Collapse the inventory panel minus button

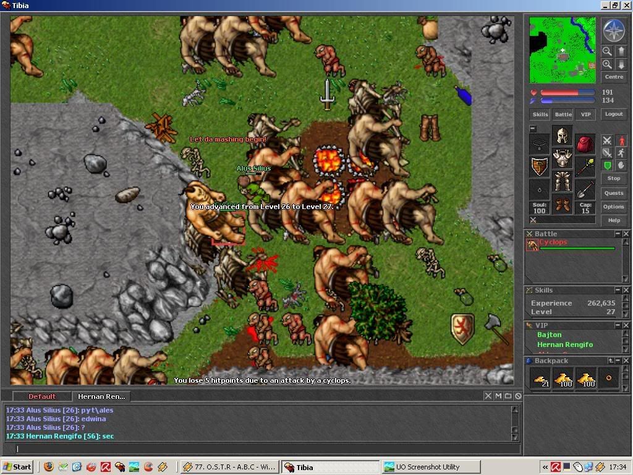533,129
